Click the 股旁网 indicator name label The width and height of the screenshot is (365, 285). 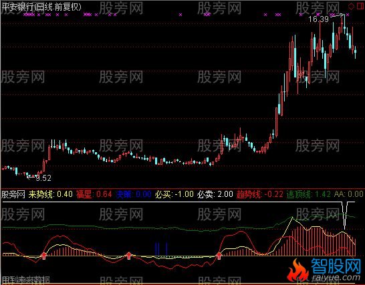[13, 194]
